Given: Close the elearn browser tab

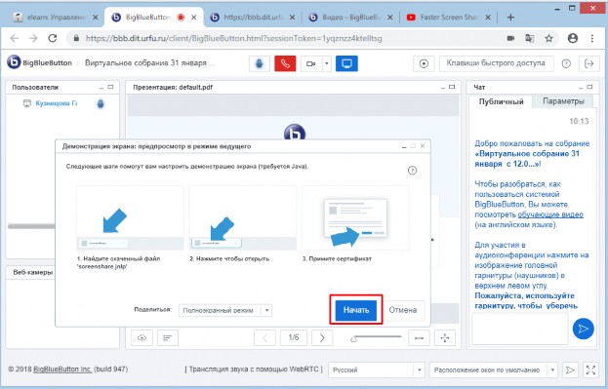Looking at the screenshot, I should (96, 18).
